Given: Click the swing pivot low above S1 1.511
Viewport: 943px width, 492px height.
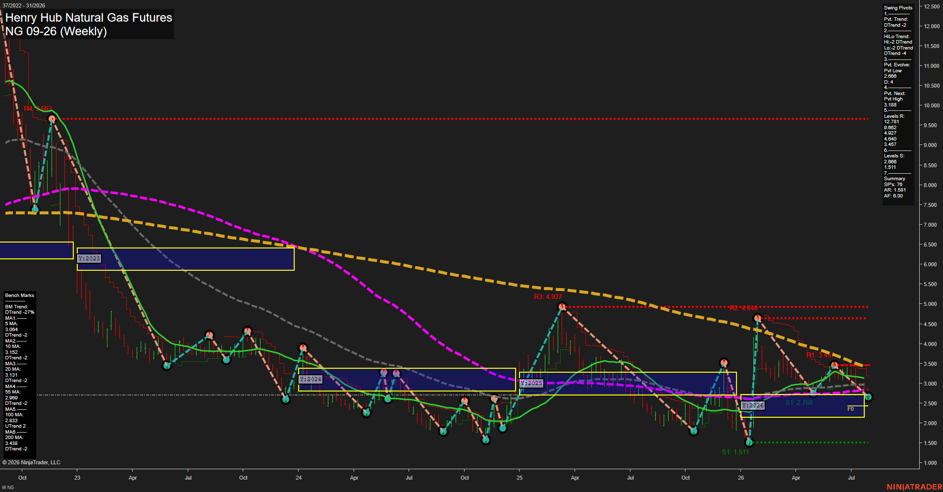Looking at the screenshot, I should (x=749, y=443).
